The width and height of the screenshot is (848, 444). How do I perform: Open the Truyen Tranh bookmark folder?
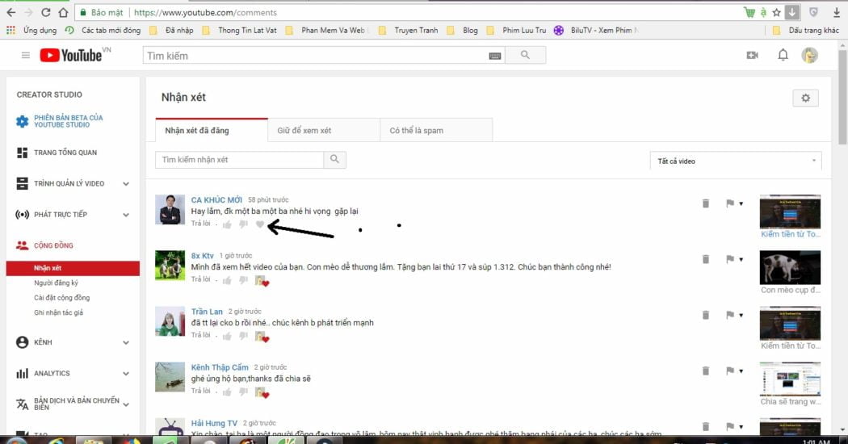409,31
